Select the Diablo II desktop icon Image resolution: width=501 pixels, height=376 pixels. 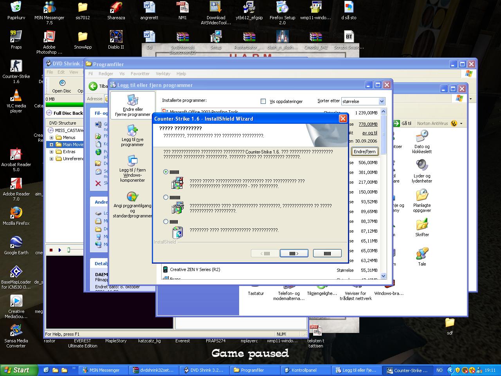pos(116,40)
